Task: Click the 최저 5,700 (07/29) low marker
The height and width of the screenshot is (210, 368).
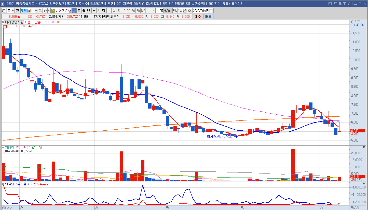Action: click(x=220, y=136)
